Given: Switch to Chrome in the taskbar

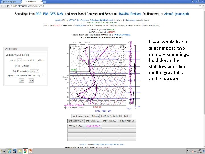Looking at the screenshot, I should coord(25,151).
